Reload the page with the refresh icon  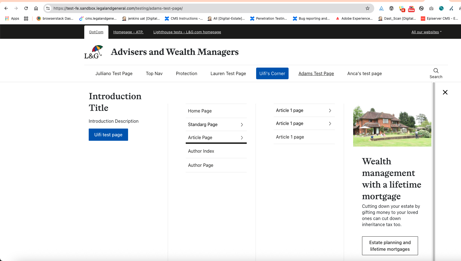26,8
